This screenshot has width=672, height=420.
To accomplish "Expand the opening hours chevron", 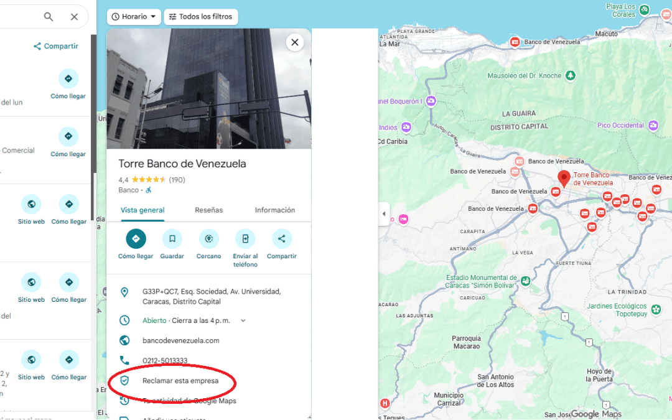I will point(243,320).
